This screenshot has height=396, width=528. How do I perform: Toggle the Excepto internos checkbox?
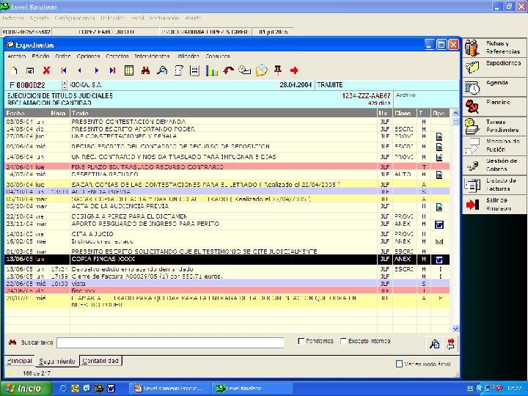(x=343, y=341)
